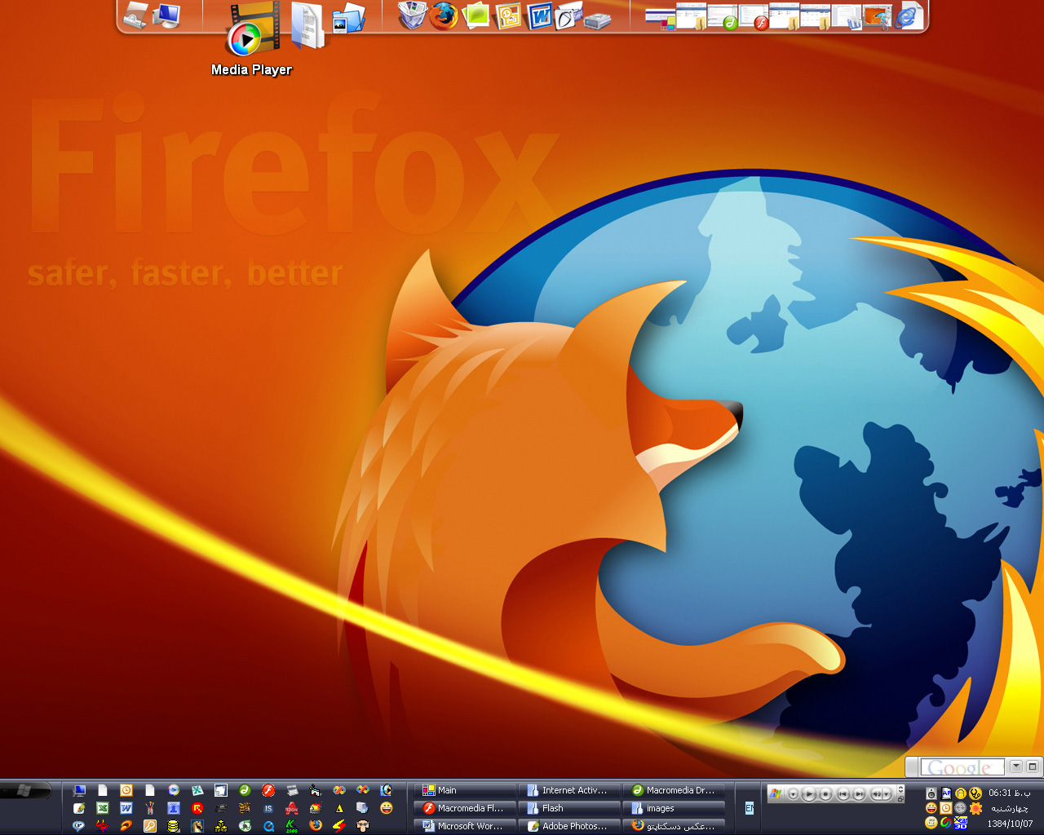Open the Google deskbar mini-viewer button
This screenshot has width=1044, height=835.
pyautogui.click(x=1032, y=767)
